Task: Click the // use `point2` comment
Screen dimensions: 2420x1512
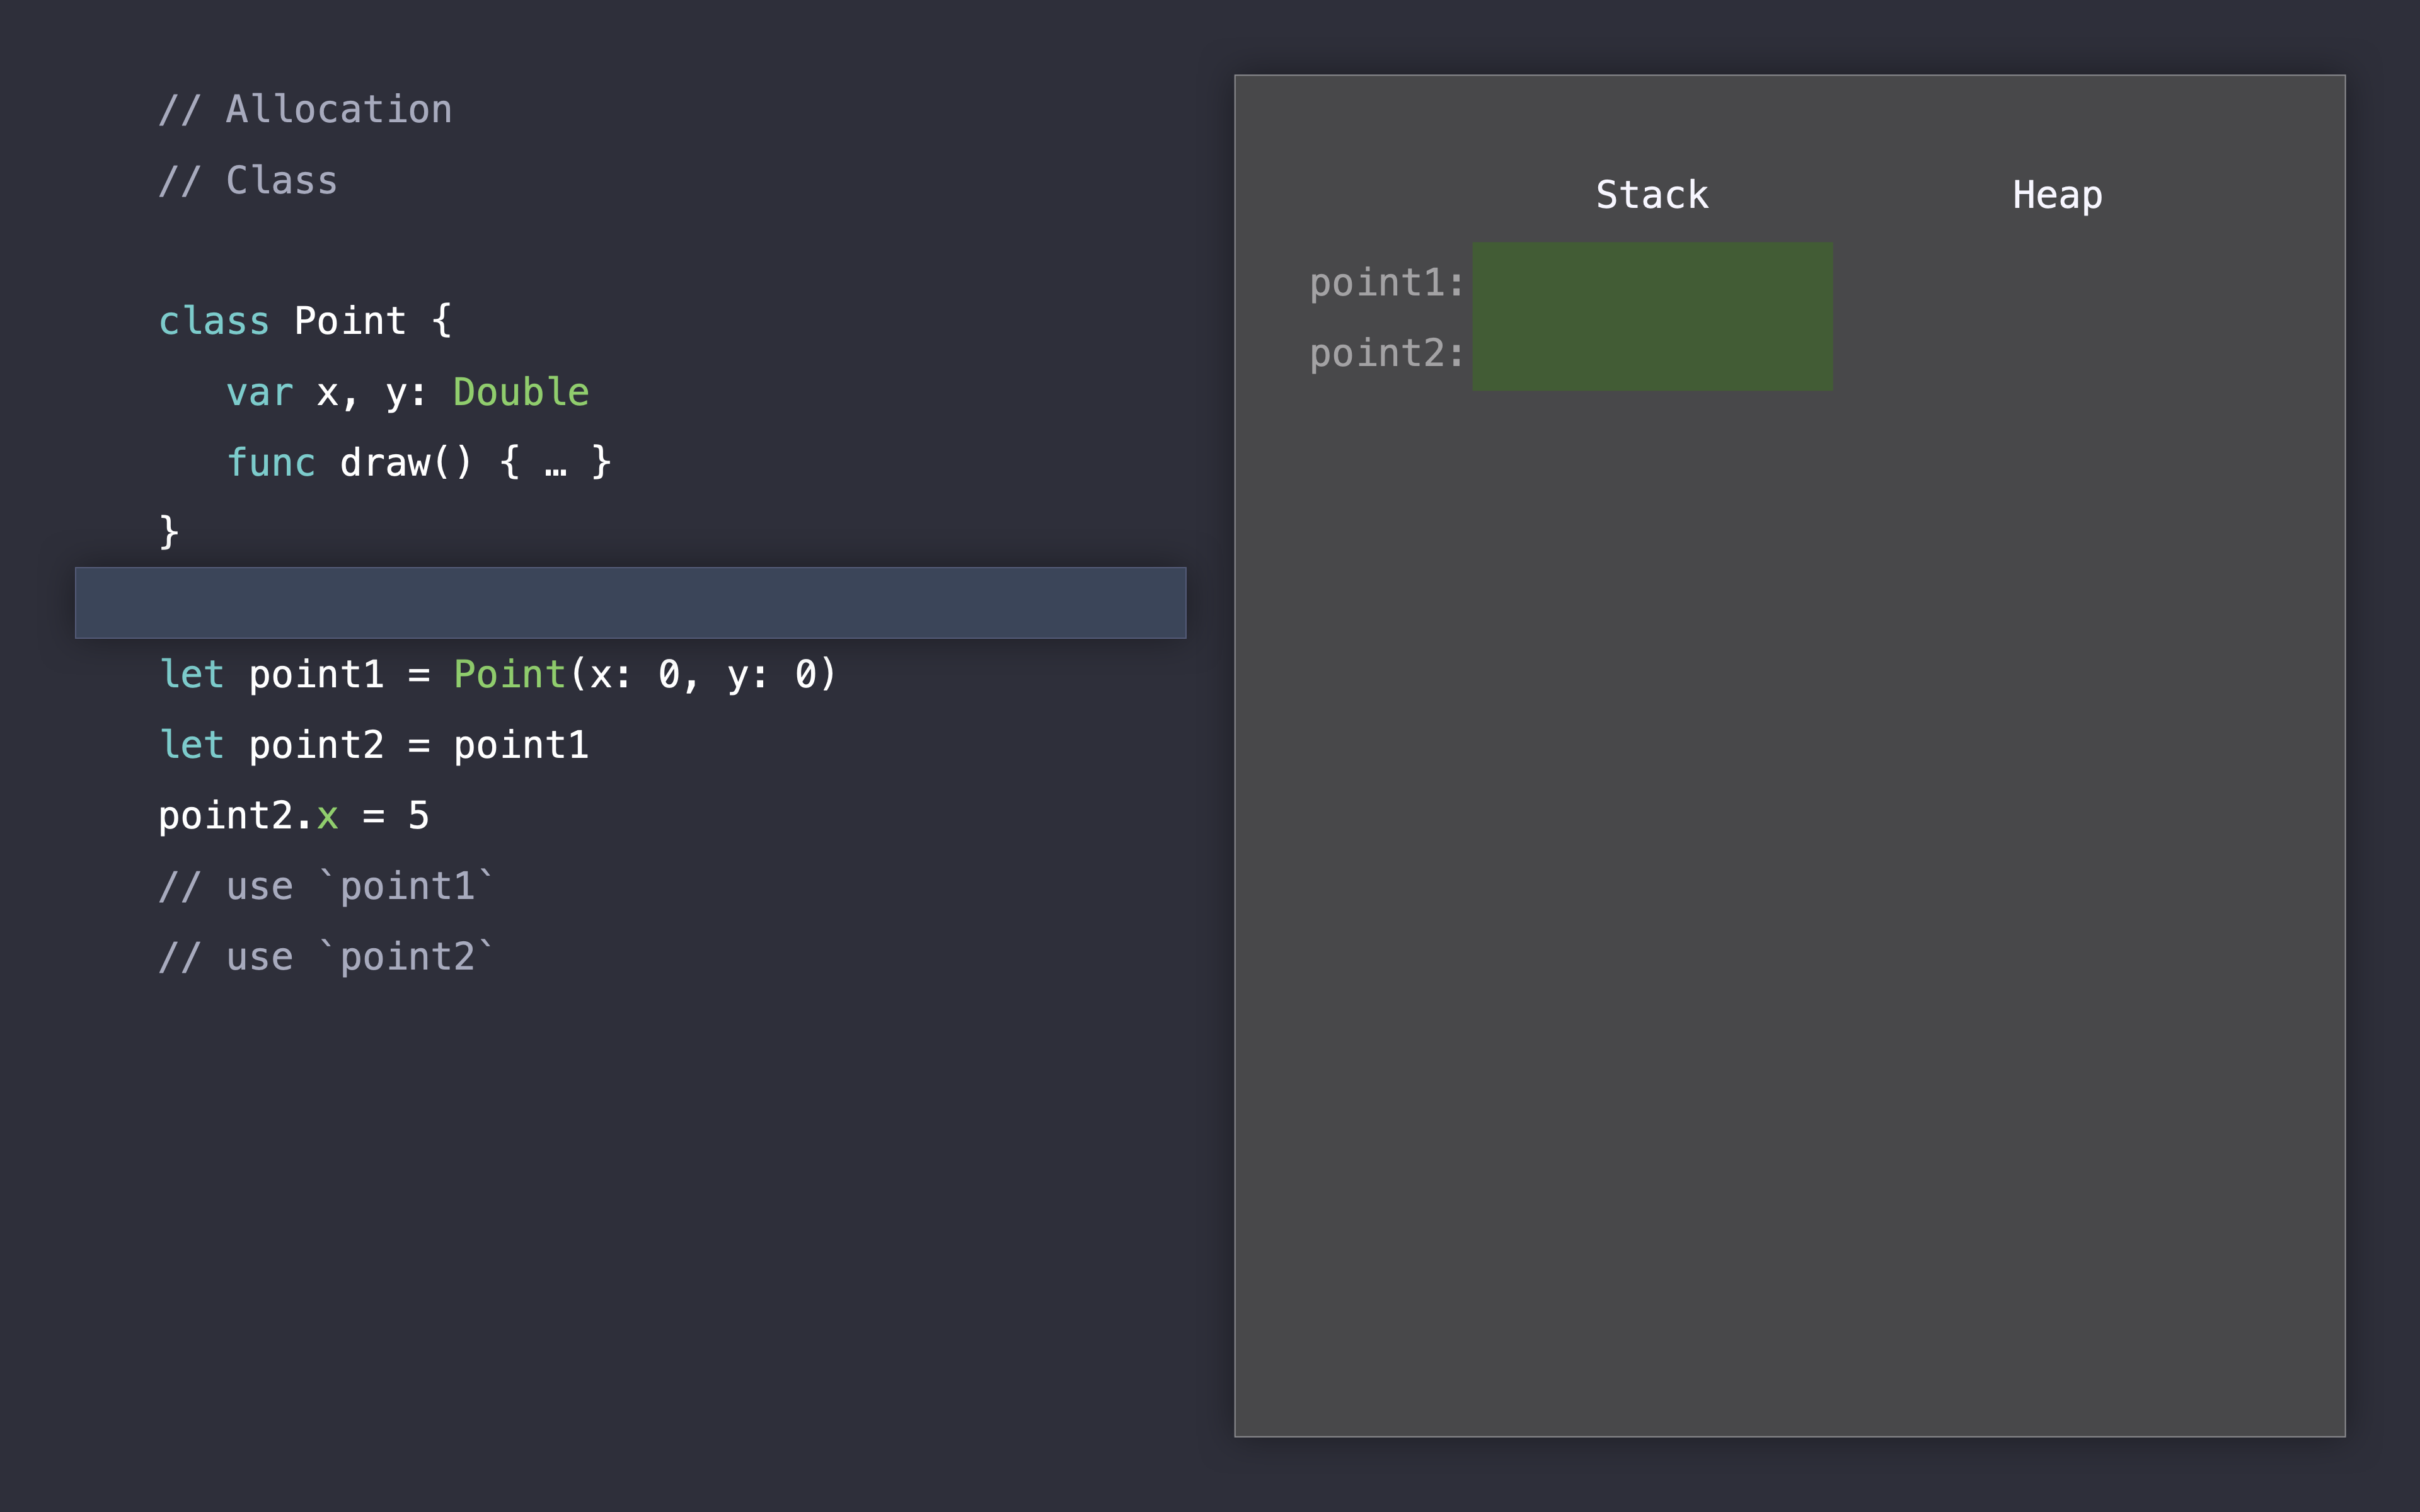Action: point(326,958)
